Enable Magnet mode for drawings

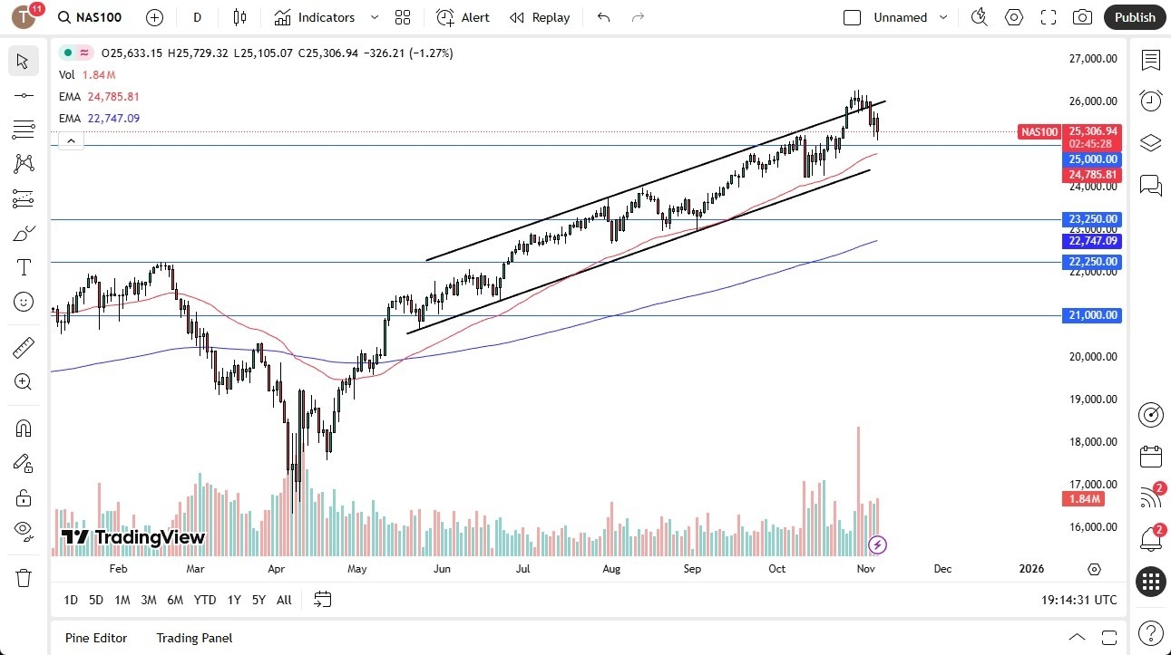coord(24,428)
